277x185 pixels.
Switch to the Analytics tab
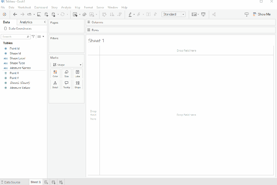click(x=26, y=22)
